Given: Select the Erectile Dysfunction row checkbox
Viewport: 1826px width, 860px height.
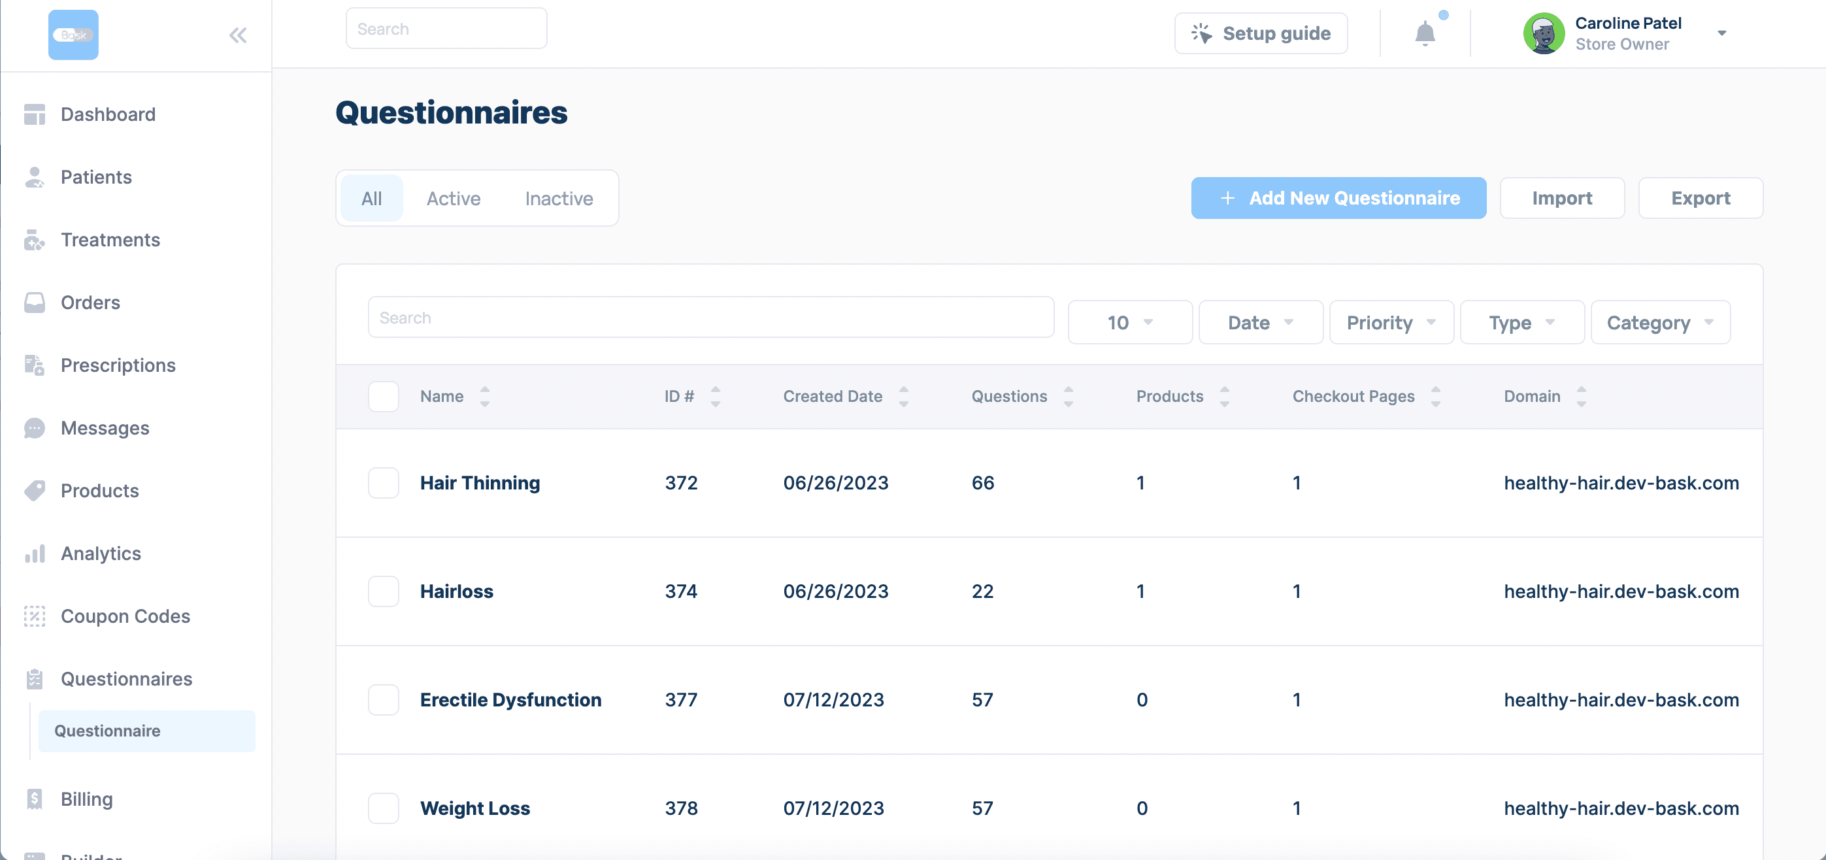Looking at the screenshot, I should click(384, 700).
